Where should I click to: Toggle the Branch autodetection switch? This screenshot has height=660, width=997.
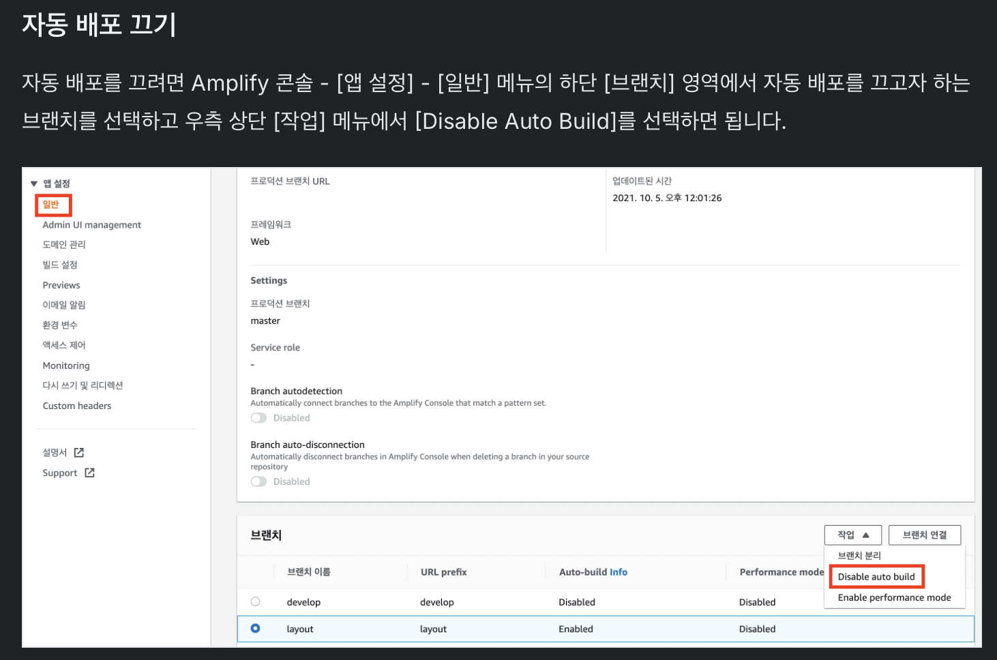258,418
